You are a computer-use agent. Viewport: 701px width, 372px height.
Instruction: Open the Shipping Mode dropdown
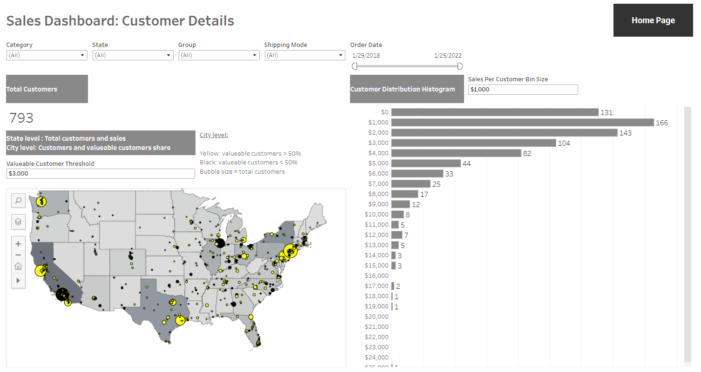[304, 55]
